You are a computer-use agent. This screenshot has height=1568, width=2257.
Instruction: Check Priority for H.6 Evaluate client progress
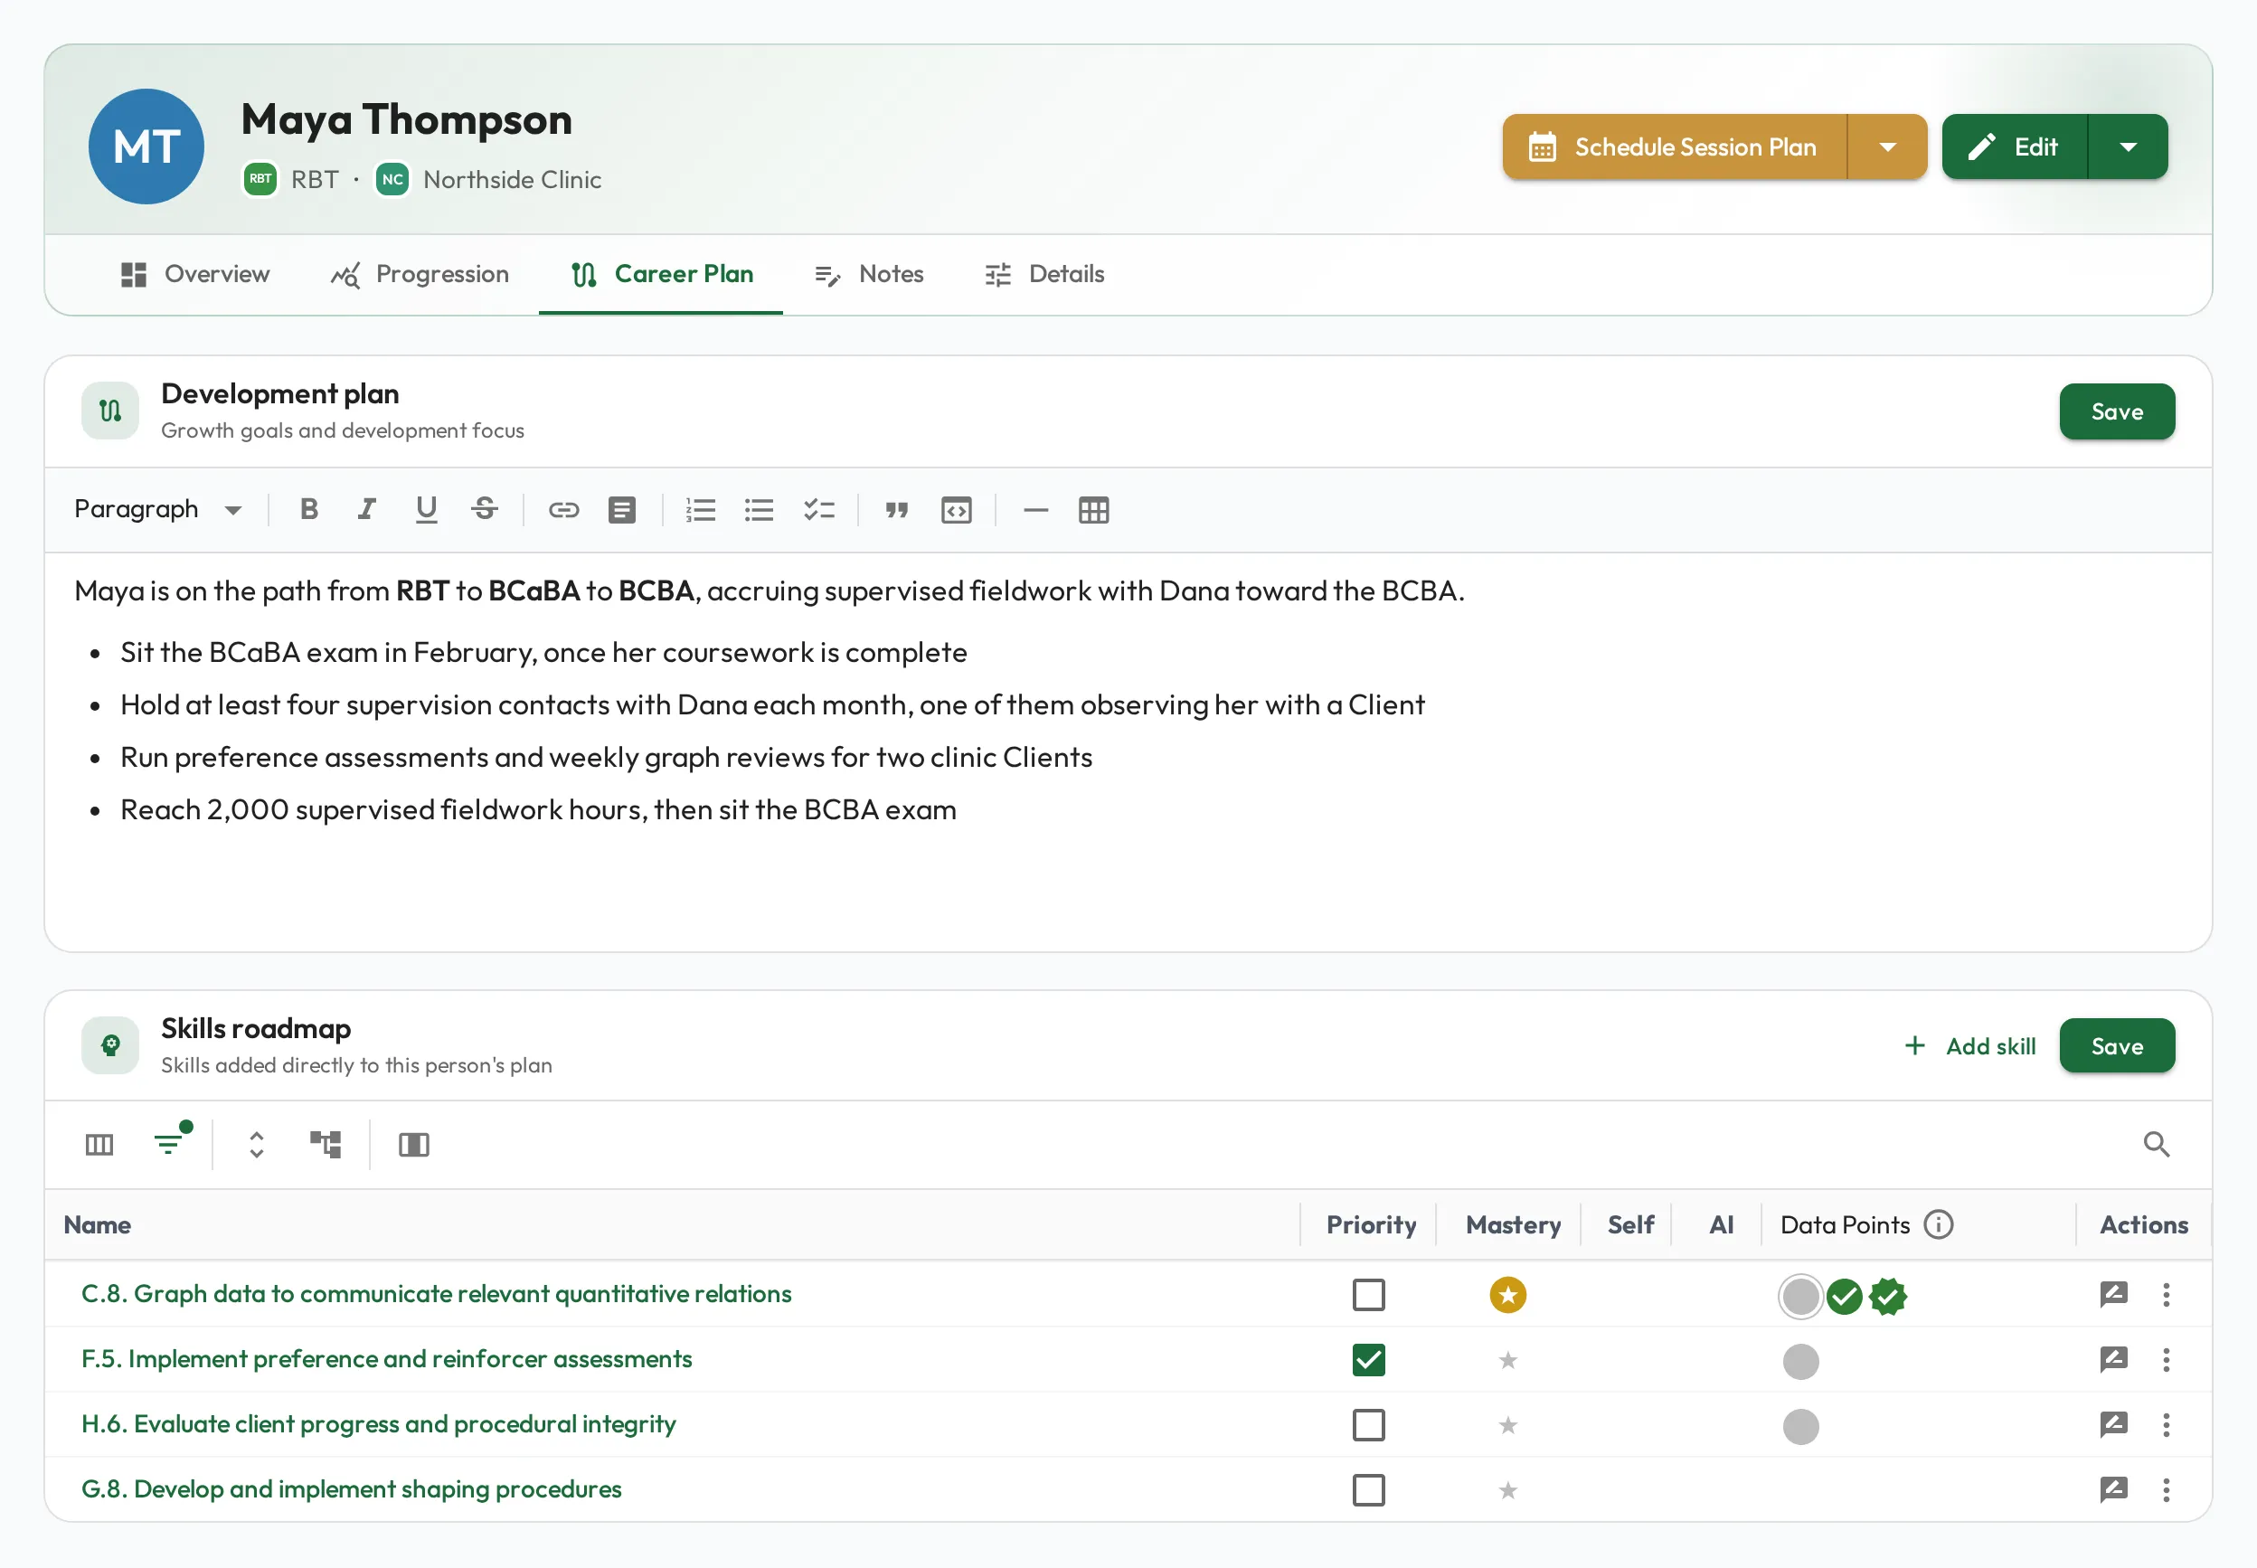point(1368,1425)
